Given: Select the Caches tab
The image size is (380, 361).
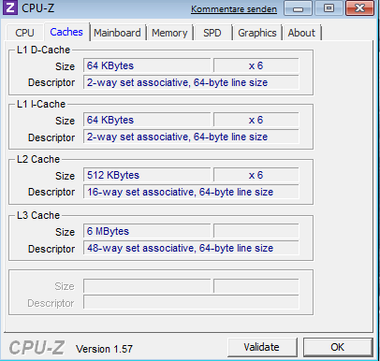Looking at the screenshot, I should coord(66,32).
